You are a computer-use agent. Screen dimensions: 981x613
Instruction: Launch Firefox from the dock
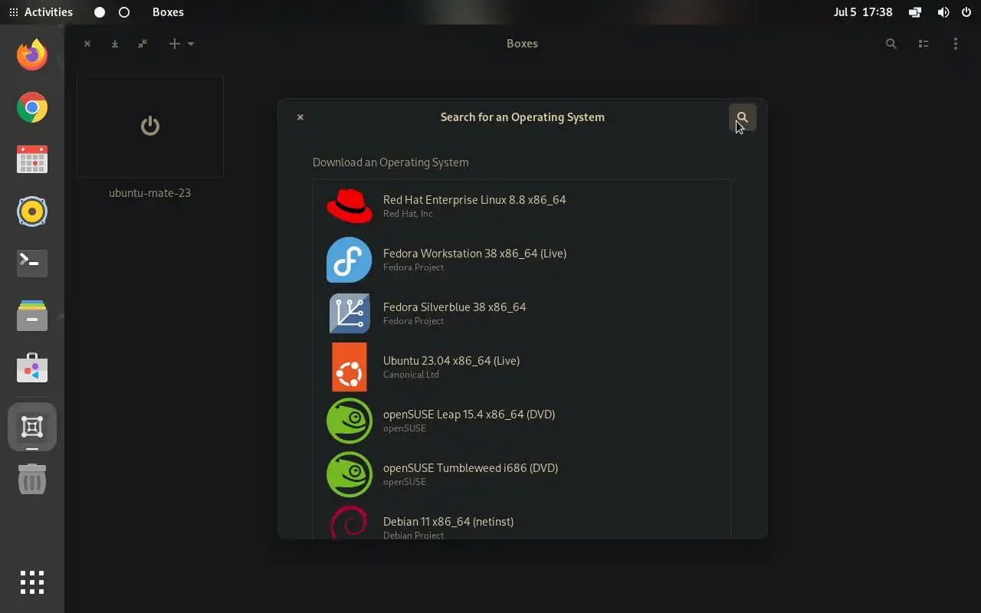(32, 55)
